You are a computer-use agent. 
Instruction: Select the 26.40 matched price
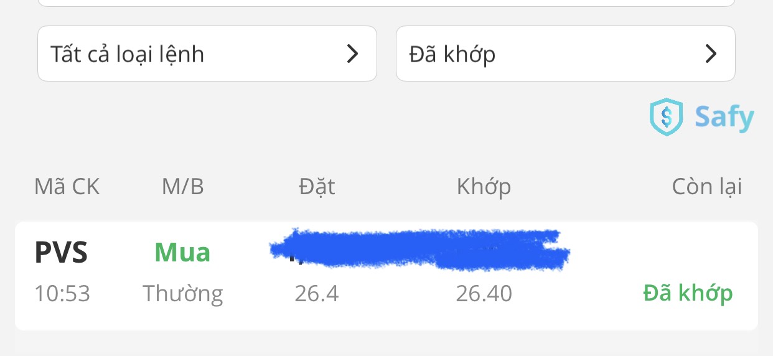[x=484, y=293]
